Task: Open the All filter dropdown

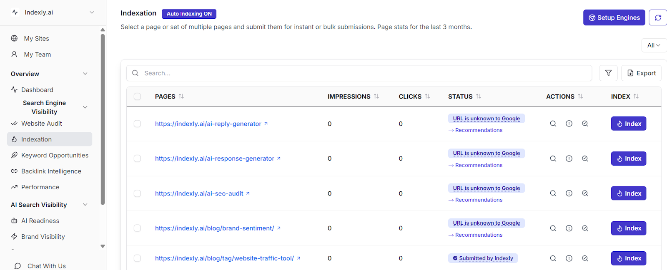Action: [653, 45]
